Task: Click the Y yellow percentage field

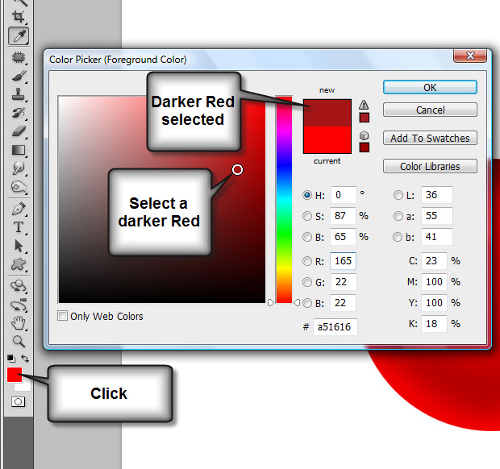Action: pyautogui.click(x=434, y=303)
